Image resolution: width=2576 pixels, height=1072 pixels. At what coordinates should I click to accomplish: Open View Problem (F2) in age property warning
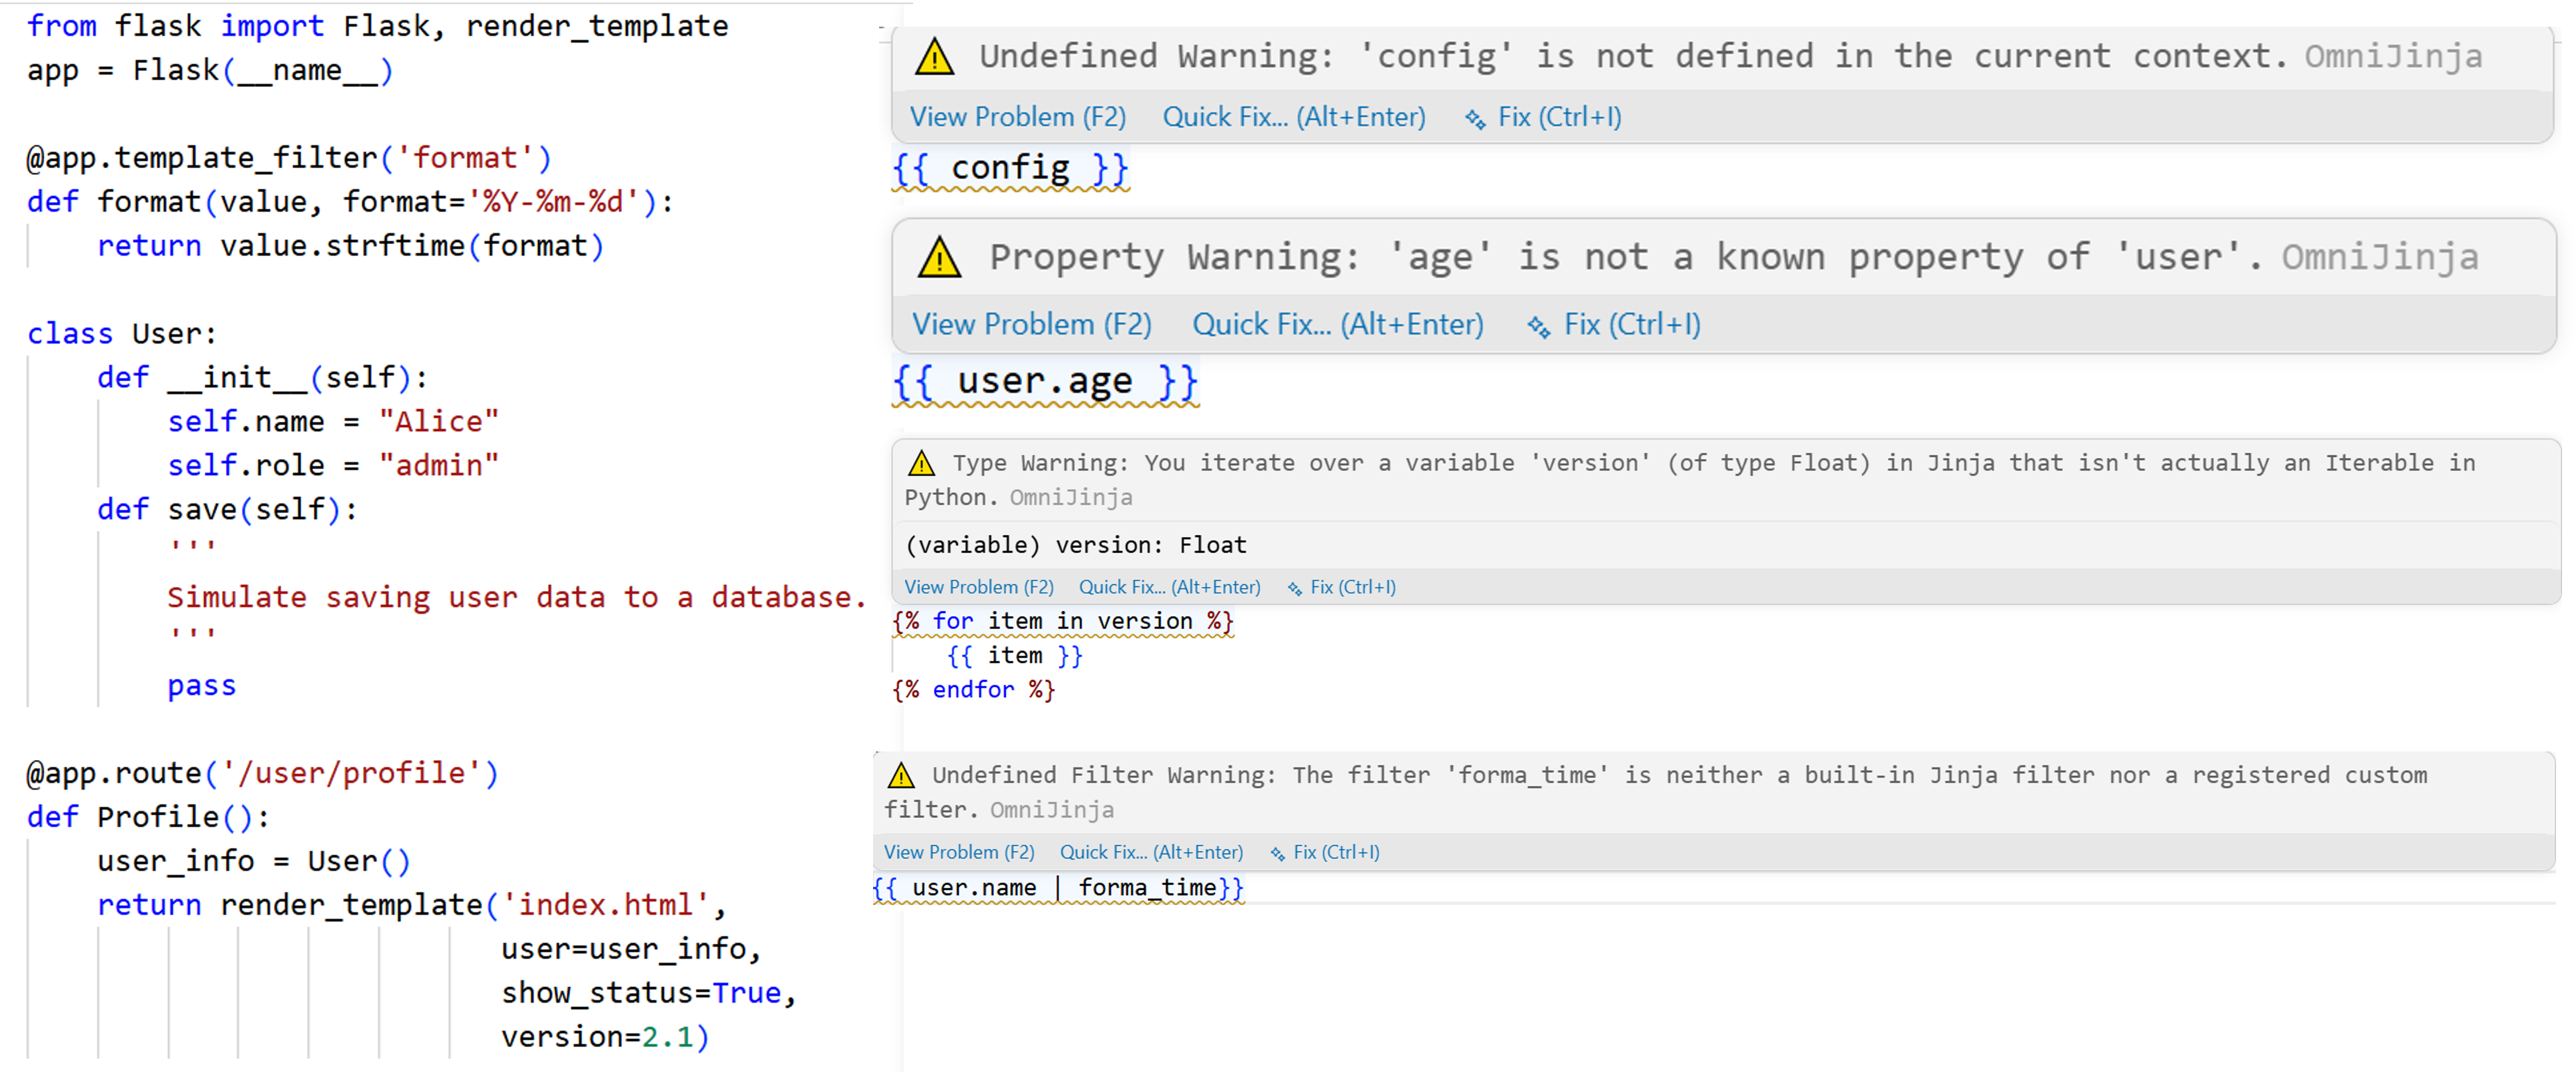(x=1032, y=324)
